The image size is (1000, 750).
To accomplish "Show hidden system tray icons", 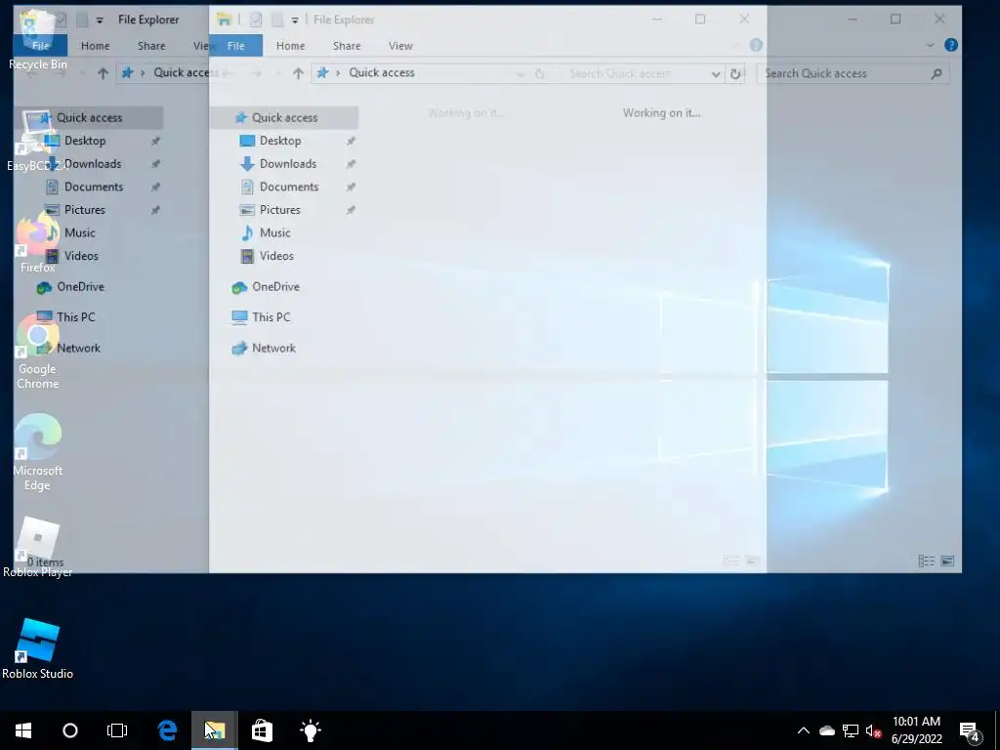I will click(804, 730).
